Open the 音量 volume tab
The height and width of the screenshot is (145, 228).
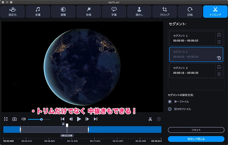click(38, 12)
